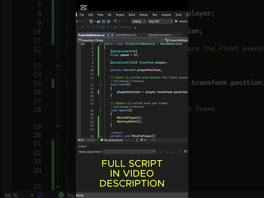Click the branch hierarchy icon in second toolbar
The image size is (264, 198).
[x=83, y=27]
